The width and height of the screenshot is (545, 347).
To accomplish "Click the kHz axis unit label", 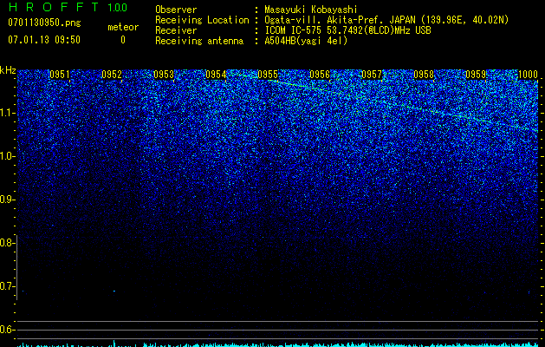I will pyautogui.click(x=8, y=70).
